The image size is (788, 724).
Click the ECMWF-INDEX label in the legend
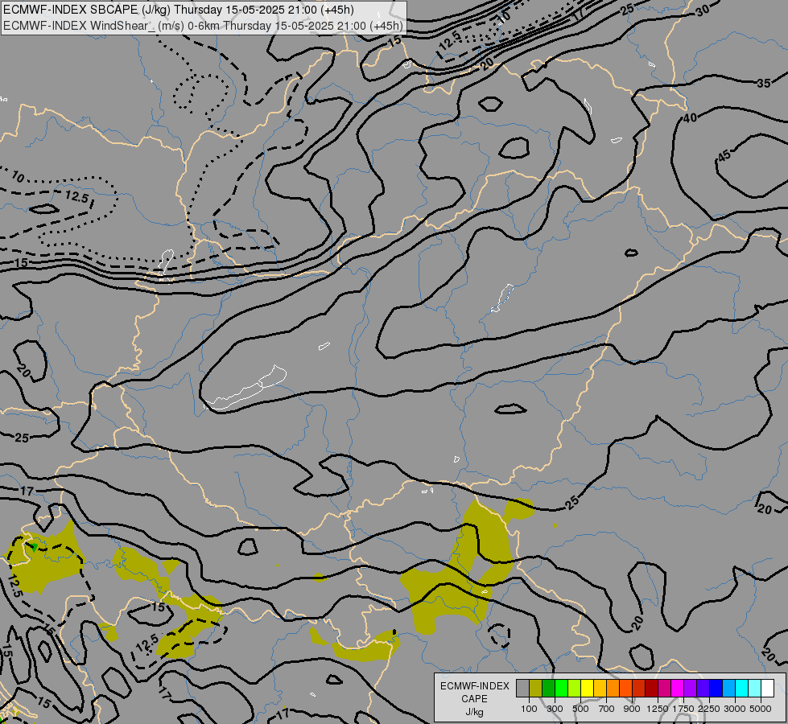point(474,686)
